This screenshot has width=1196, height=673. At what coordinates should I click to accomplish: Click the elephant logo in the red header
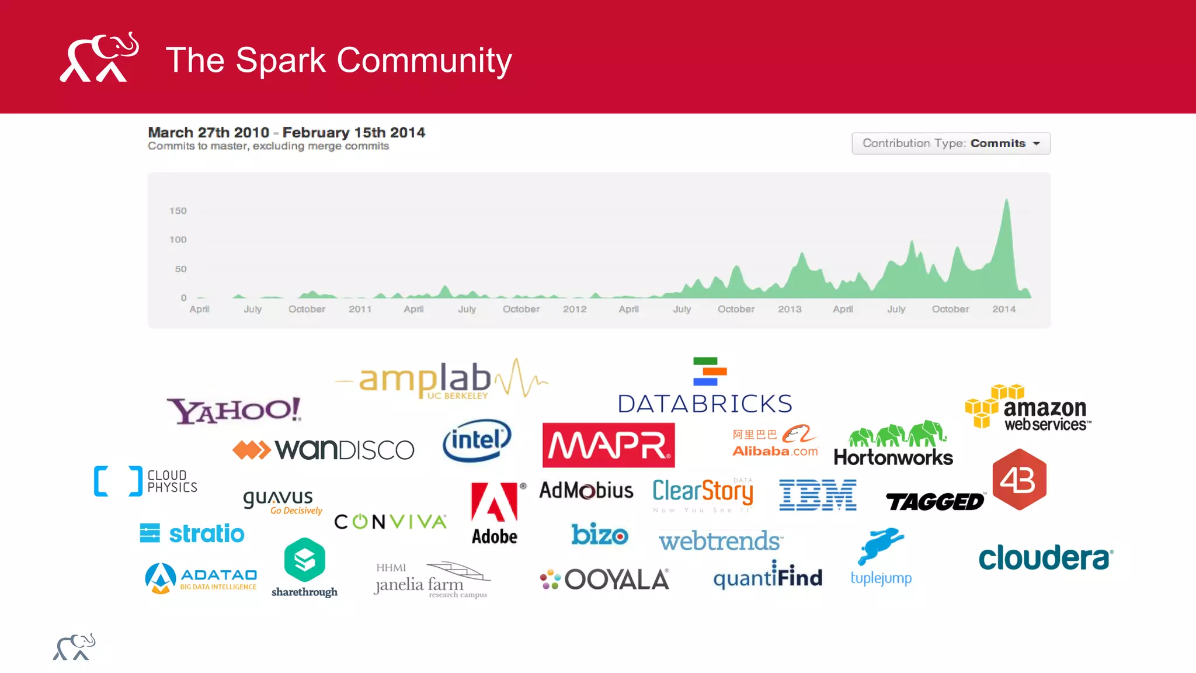pyautogui.click(x=99, y=57)
